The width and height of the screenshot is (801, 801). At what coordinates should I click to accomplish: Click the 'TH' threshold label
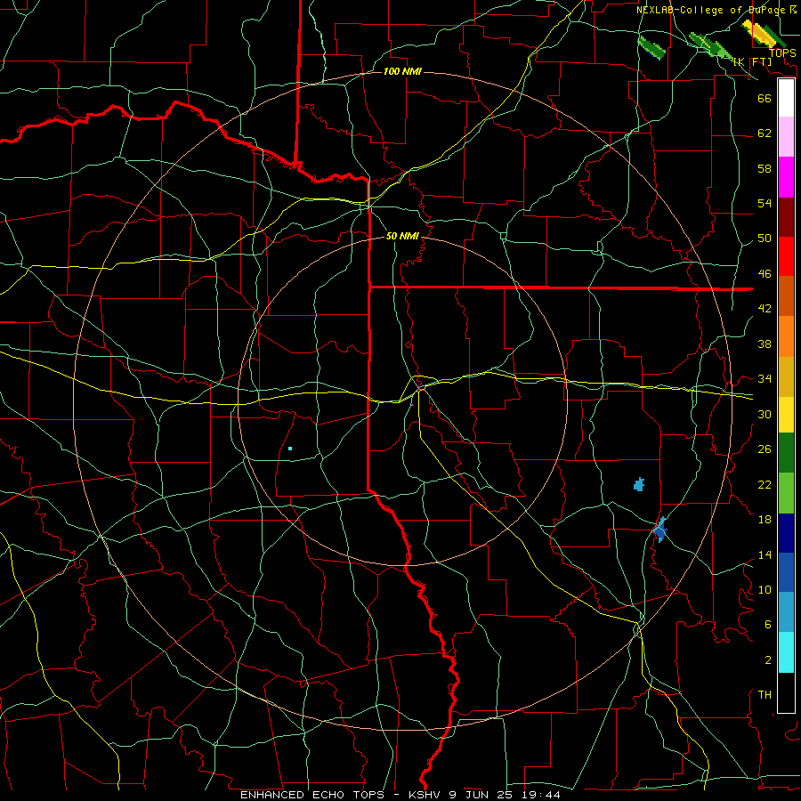[x=765, y=695]
